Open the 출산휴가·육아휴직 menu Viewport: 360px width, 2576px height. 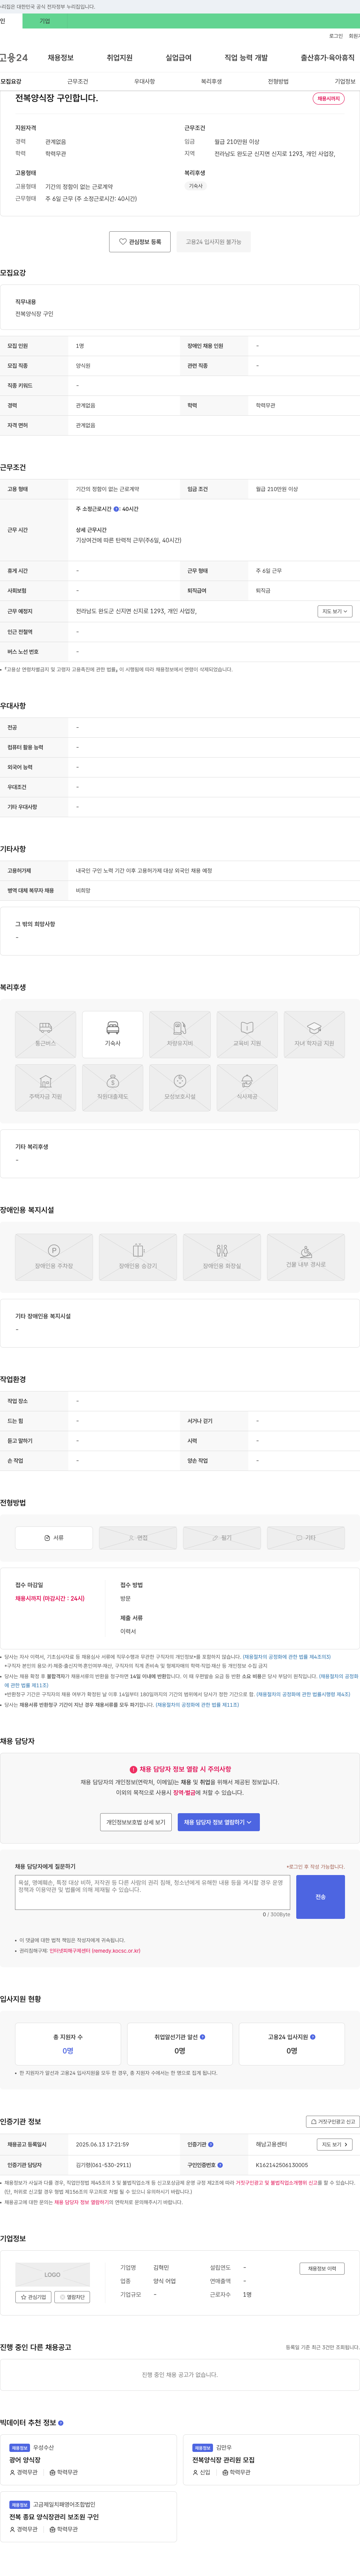[x=328, y=58]
